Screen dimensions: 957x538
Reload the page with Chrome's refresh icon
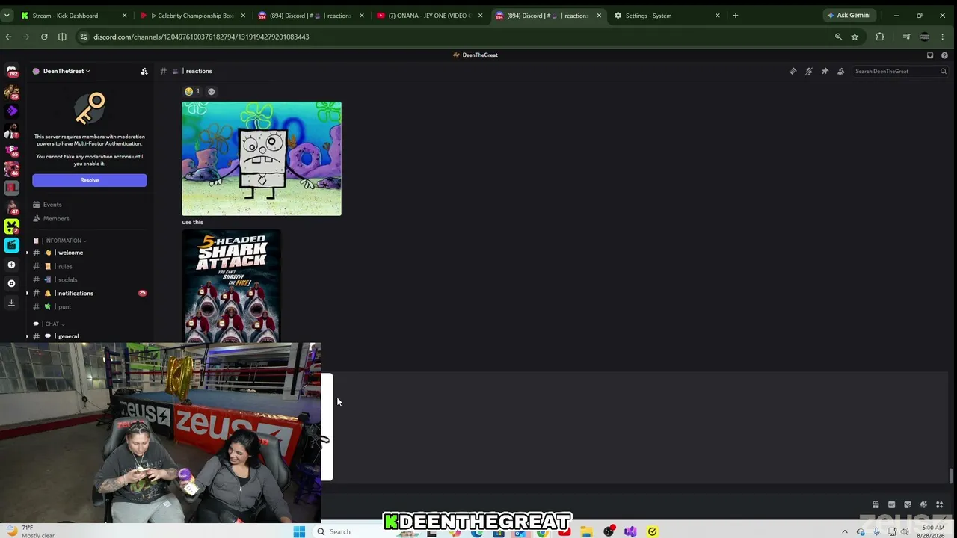coord(44,37)
